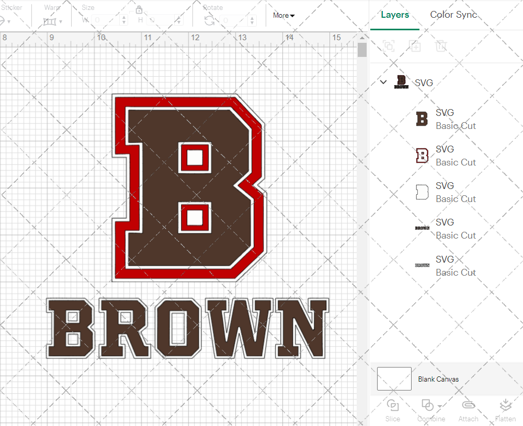Switch to the Color Sync tab

pyautogui.click(x=453, y=15)
